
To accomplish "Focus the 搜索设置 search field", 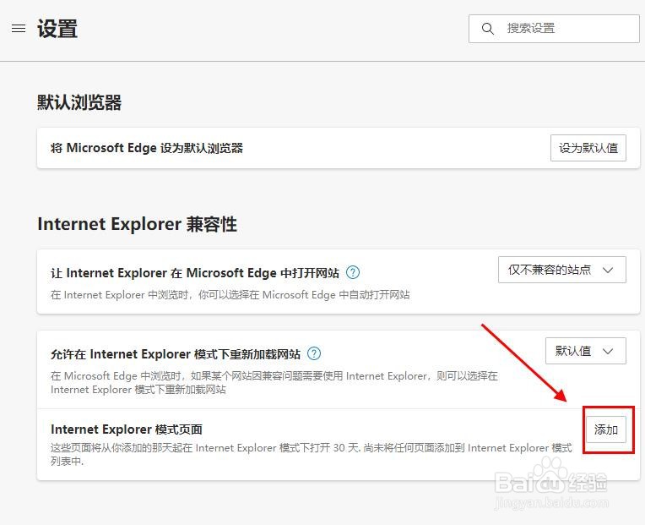I will coord(554,29).
